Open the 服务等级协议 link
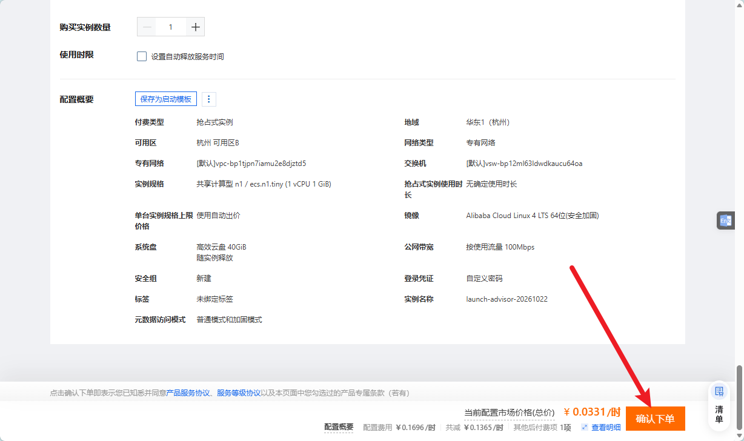The image size is (744, 441). pyautogui.click(x=239, y=393)
